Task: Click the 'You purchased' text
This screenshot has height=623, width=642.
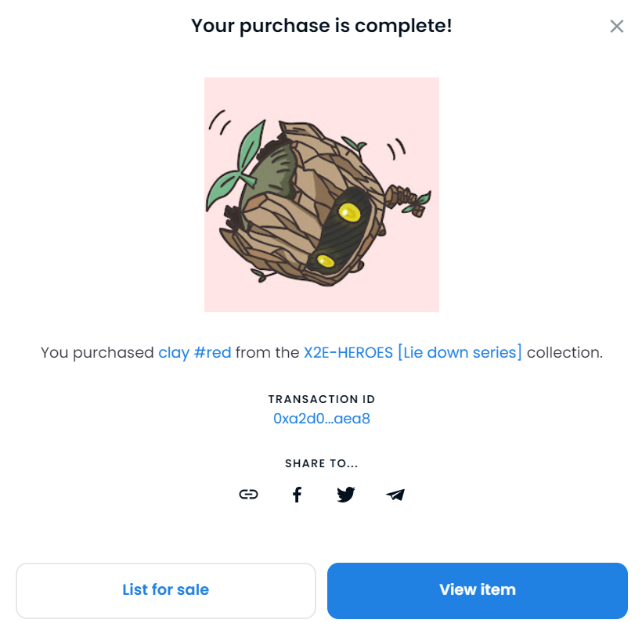Action: coord(97,352)
